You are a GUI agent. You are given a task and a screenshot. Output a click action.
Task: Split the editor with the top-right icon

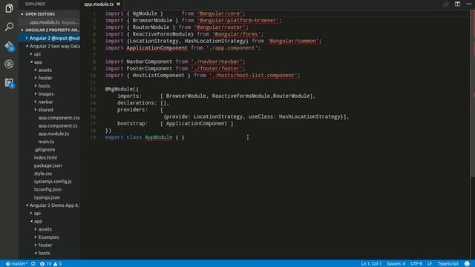[x=457, y=4]
